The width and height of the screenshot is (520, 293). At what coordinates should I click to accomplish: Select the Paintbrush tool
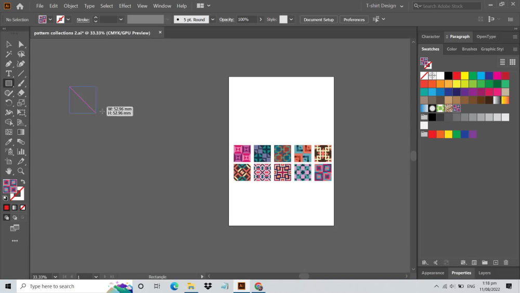click(21, 83)
